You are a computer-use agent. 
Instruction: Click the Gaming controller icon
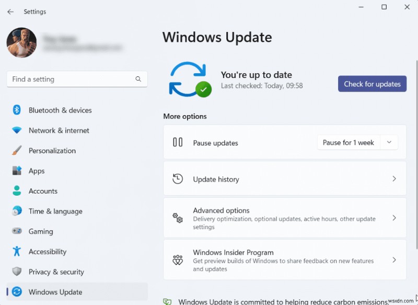click(x=17, y=231)
